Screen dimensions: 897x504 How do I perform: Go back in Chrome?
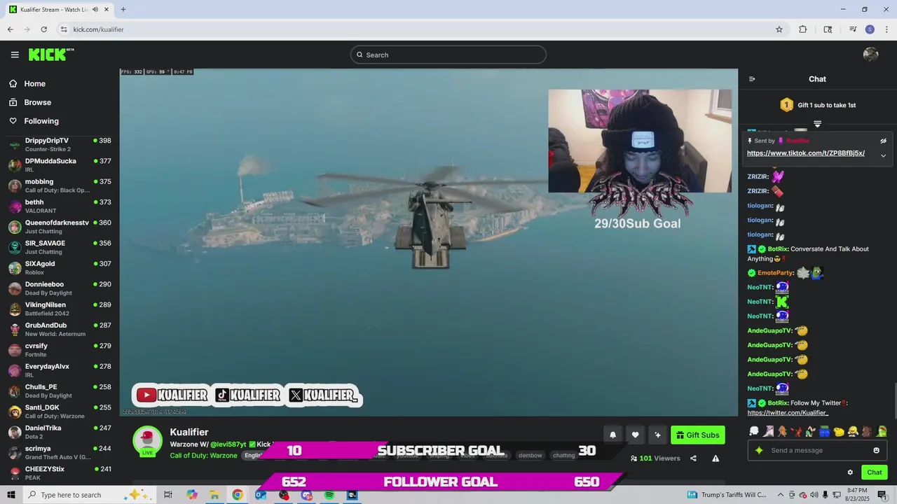tap(10, 29)
